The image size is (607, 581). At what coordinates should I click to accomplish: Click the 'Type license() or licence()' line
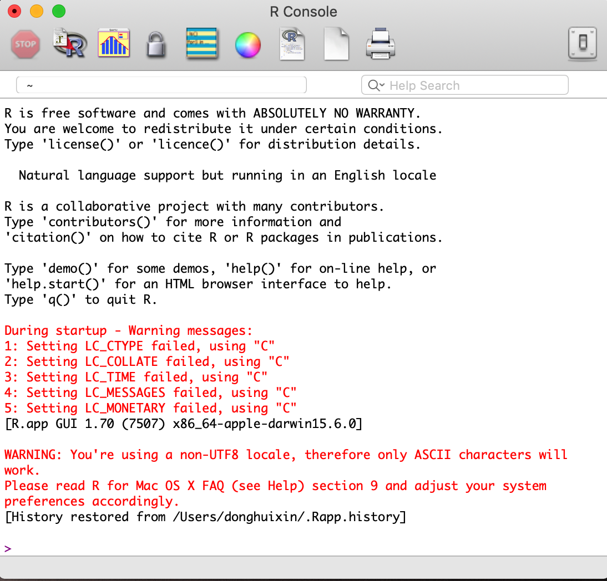point(213,145)
